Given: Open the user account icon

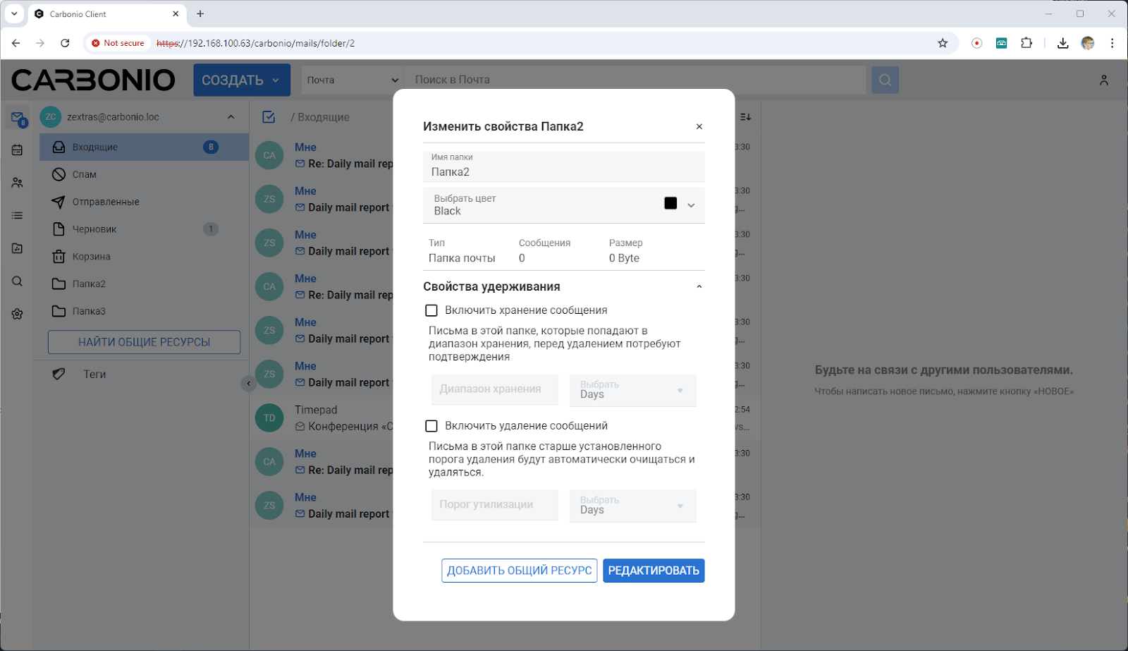Looking at the screenshot, I should tap(1104, 80).
